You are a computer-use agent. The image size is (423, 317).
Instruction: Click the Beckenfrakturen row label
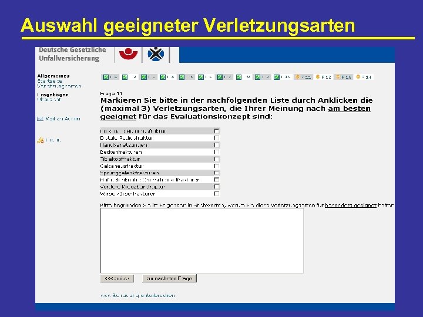(x=121, y=152)
